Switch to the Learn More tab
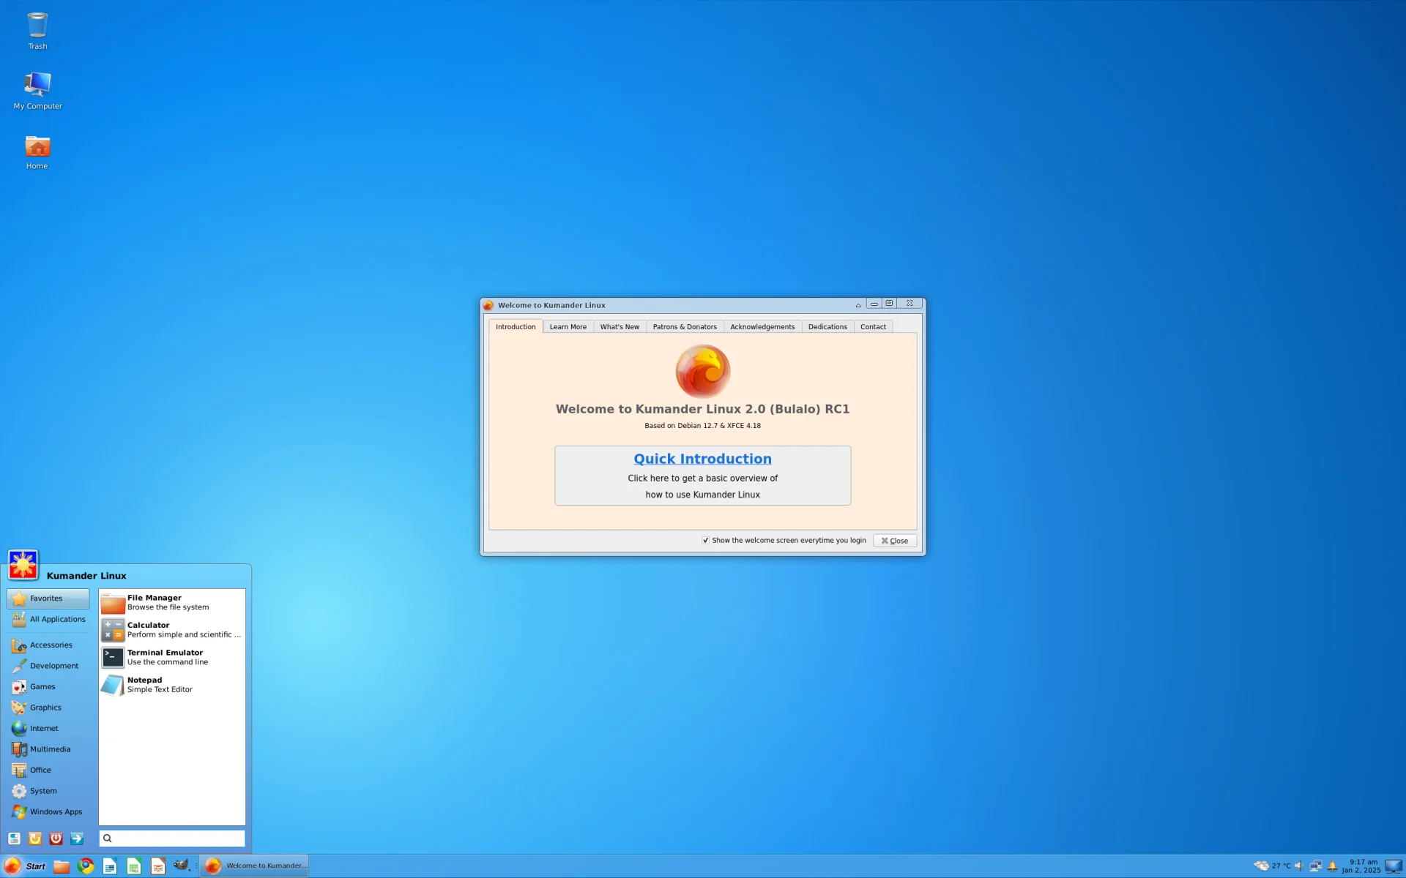1406x878 pixels. pos(567,326)
